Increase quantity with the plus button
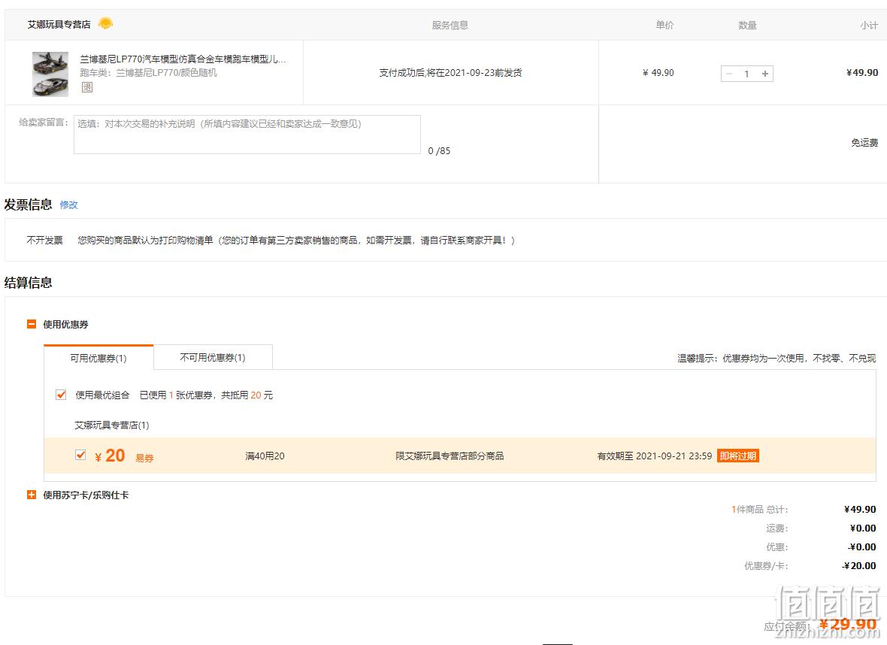The width and height of the screenshot is (887, 645). [764, 74]
